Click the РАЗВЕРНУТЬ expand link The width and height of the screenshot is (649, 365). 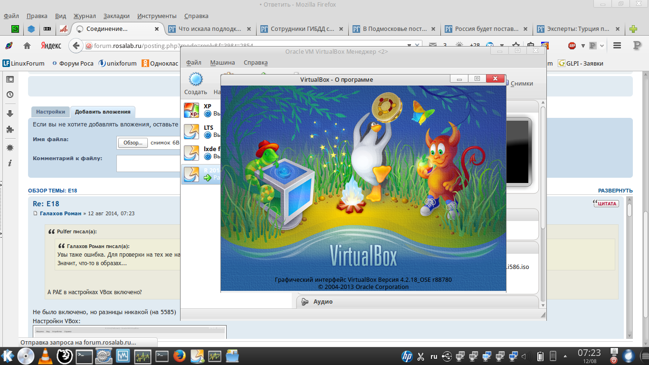615,191
